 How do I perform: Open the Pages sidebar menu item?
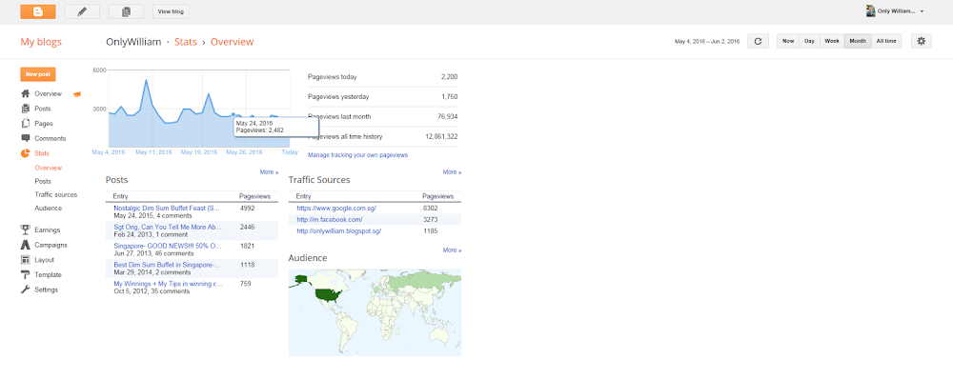[x=44, y=123]
